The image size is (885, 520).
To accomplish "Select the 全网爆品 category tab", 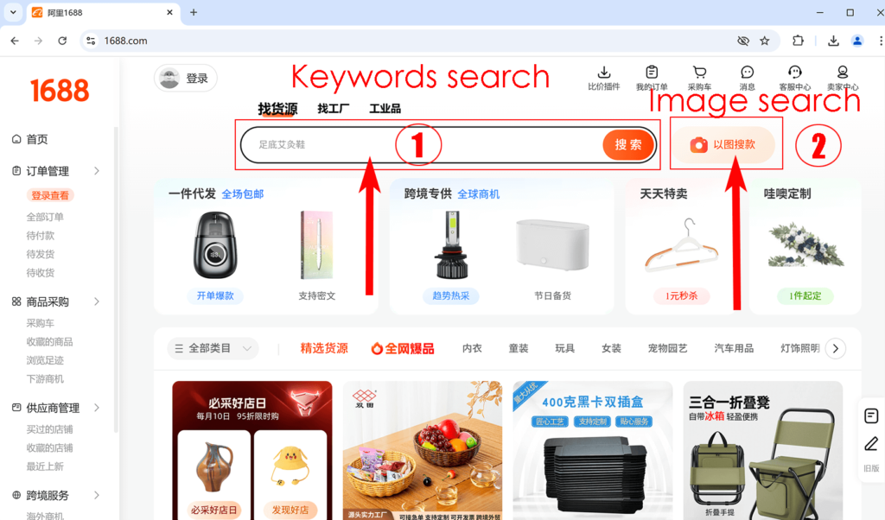I will pyautogui.click(x=403, y=348).
